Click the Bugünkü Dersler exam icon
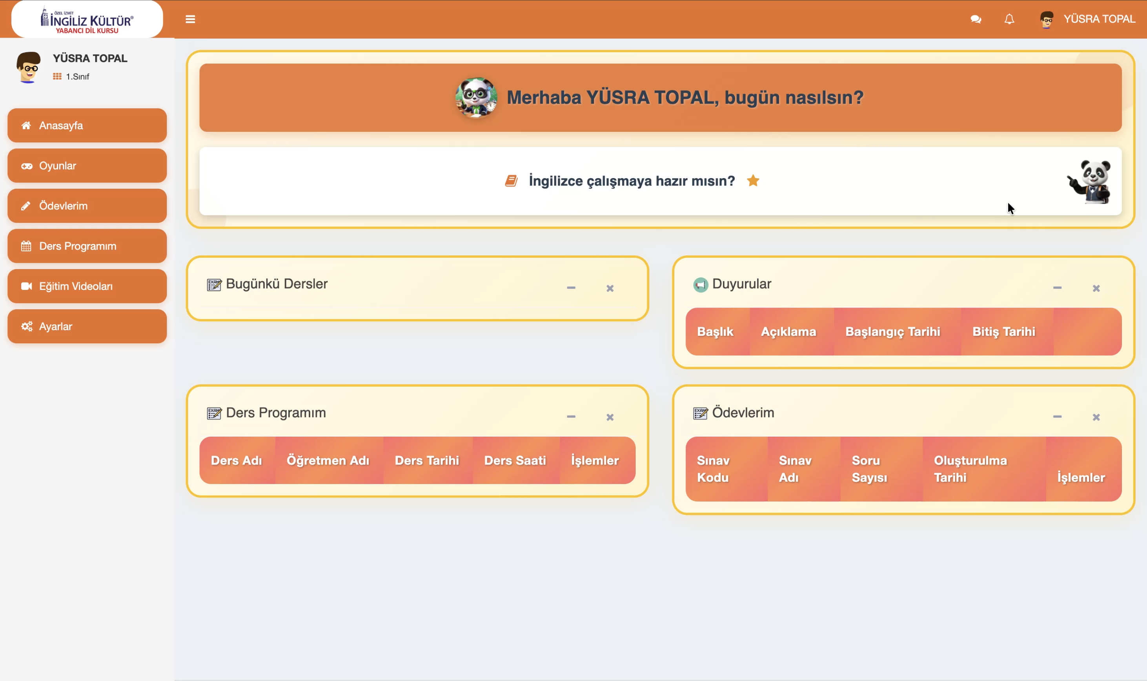This screenshot has width=1147, height=681. pos(214,284)
